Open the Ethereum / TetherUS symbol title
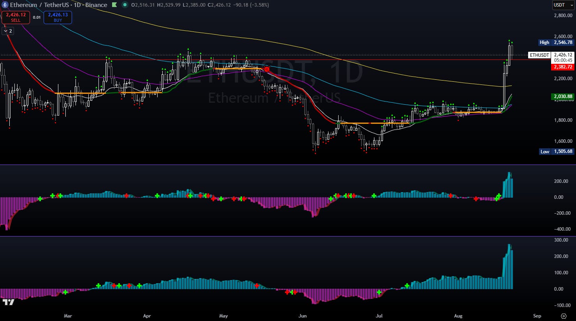576x321 pixels. click(58, 5)
